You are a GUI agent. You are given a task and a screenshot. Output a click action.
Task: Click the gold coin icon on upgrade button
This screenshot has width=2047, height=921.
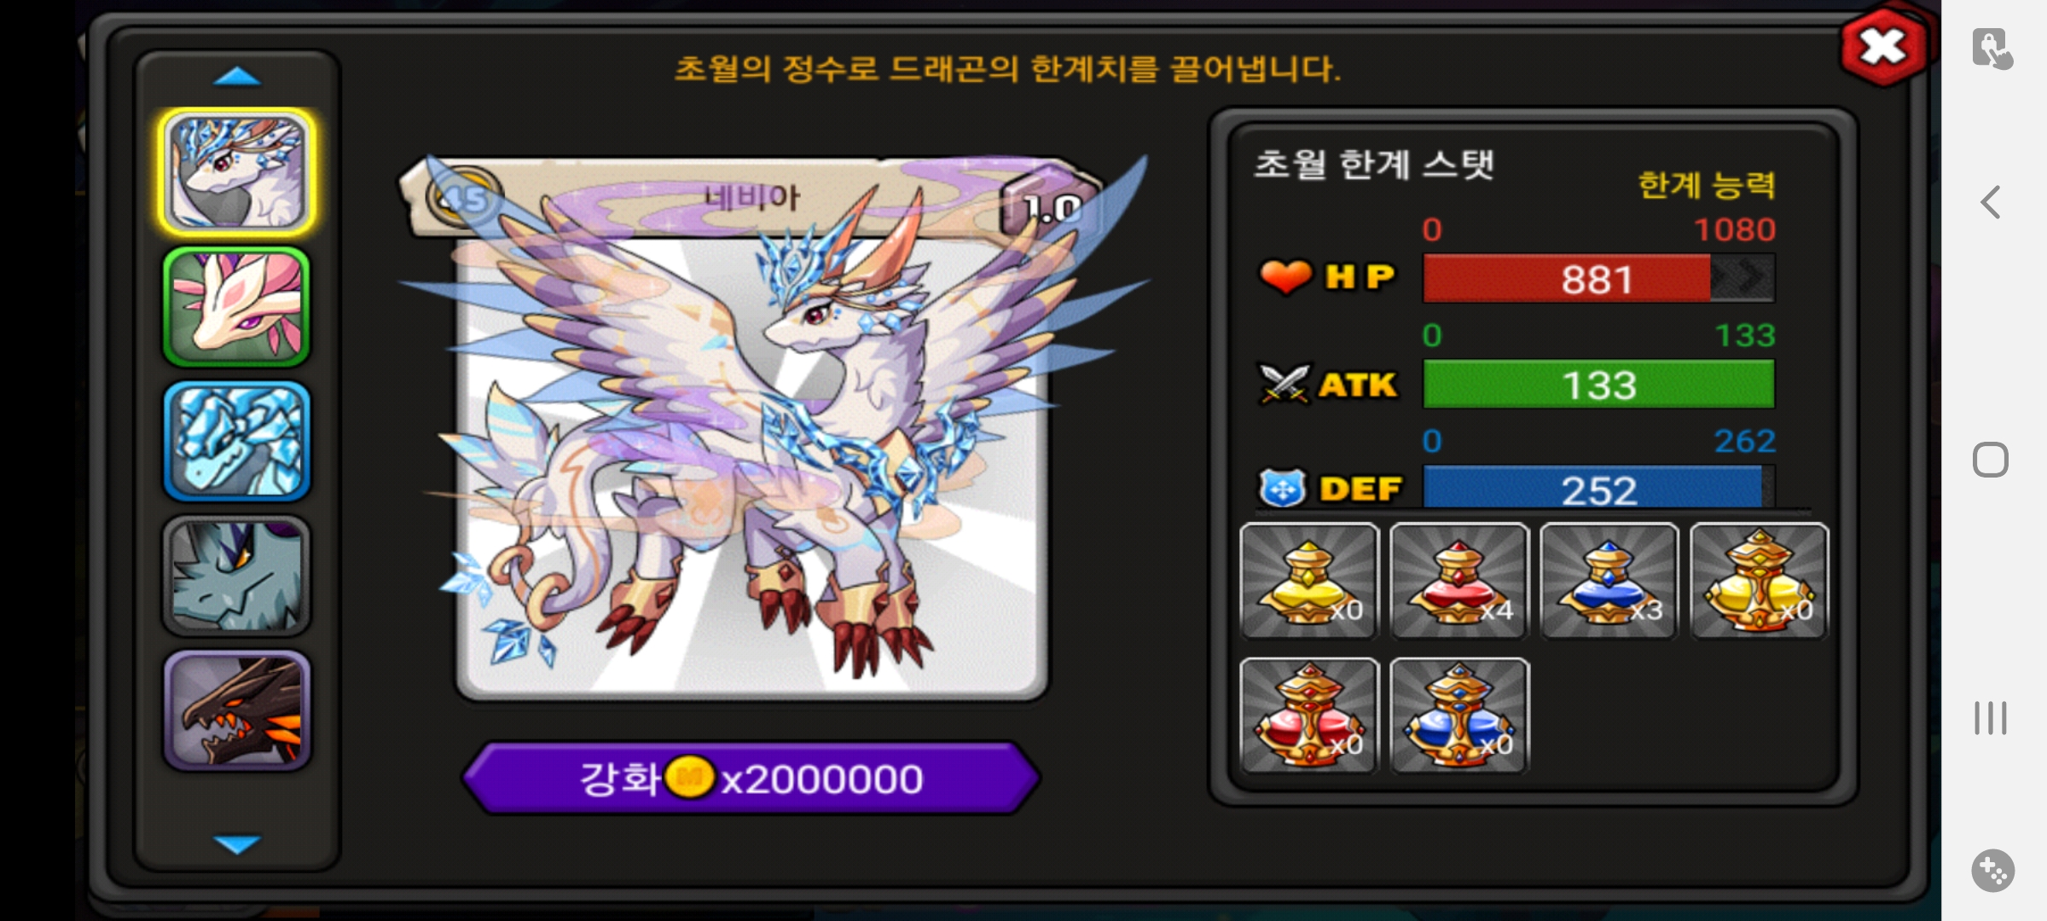pyautogui.click(x=689, y=778)
